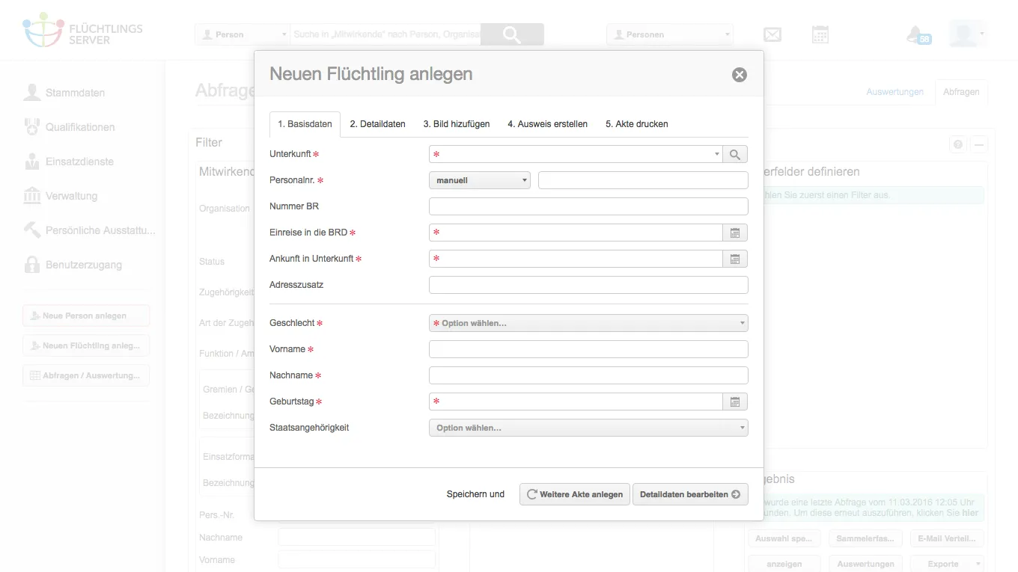Open the Auswertungen tab in background page

pyautogui.click(x=894, y=92)
